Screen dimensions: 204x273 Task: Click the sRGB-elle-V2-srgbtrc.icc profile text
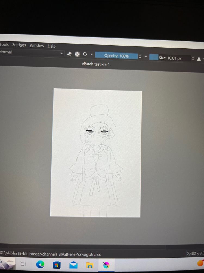coord(80,254)
